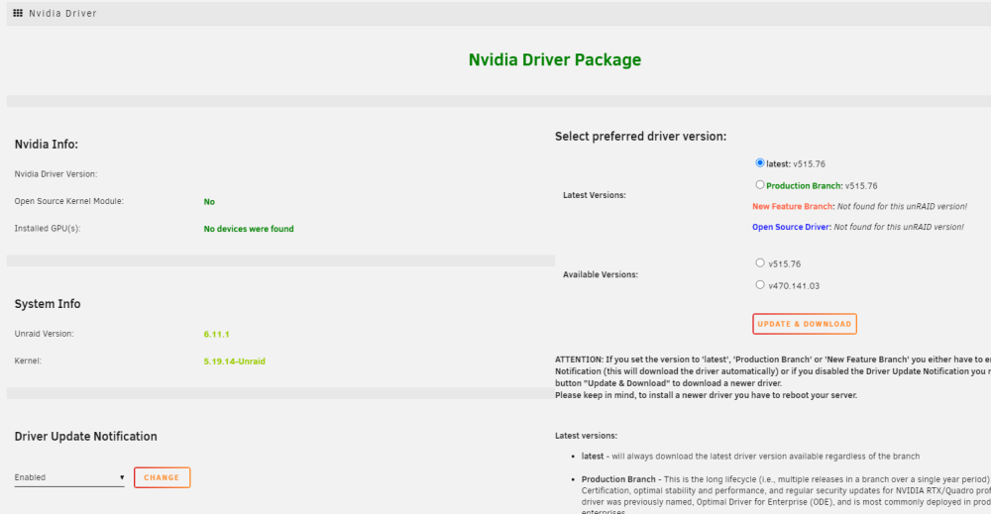991x514 pixels.
Task: Open the Driver Update Notification Enabled dropdown
Action: 69,477
